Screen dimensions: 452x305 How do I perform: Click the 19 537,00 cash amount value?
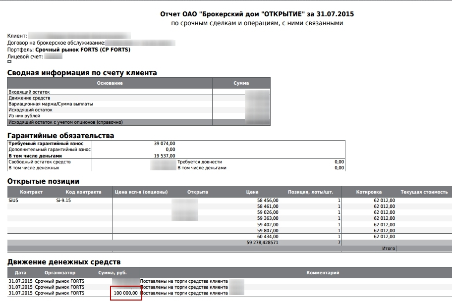pyautogui.click(x=165, y=155)
